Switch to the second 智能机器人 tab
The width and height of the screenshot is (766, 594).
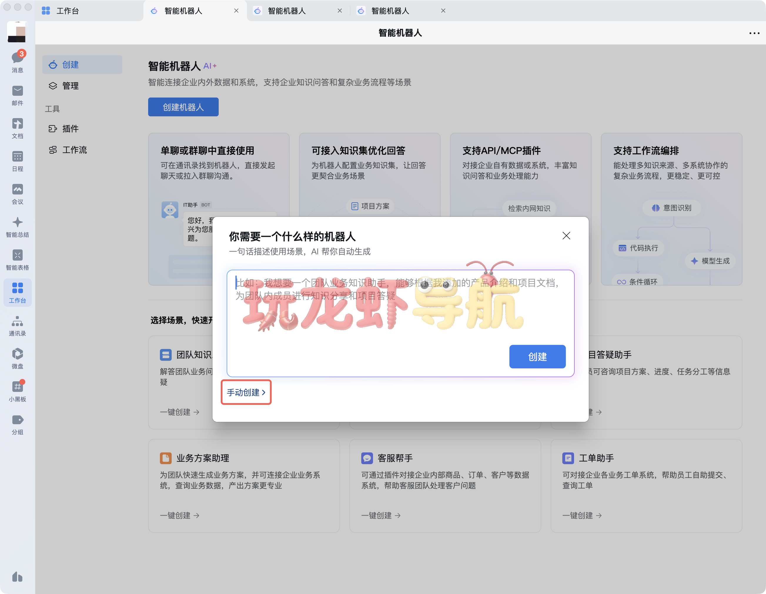298,11
